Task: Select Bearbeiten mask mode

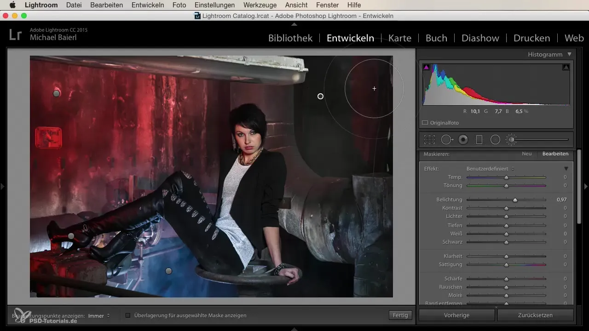Action: (x=555, y=154)
